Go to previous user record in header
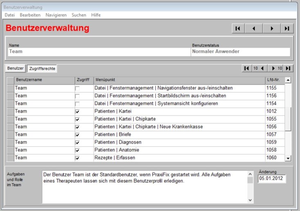This screenshot has width=300, height=211. point(254,28)
